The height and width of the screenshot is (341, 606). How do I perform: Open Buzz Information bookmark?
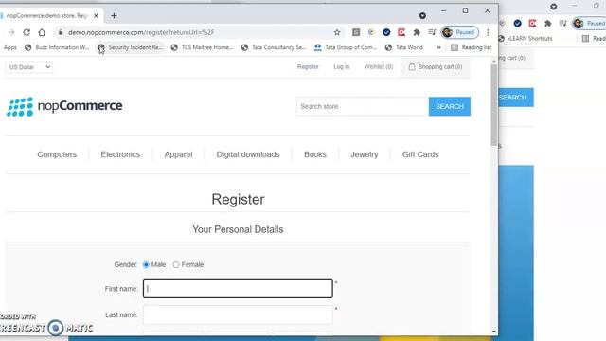pyautogui.click(x=57, y=47)
